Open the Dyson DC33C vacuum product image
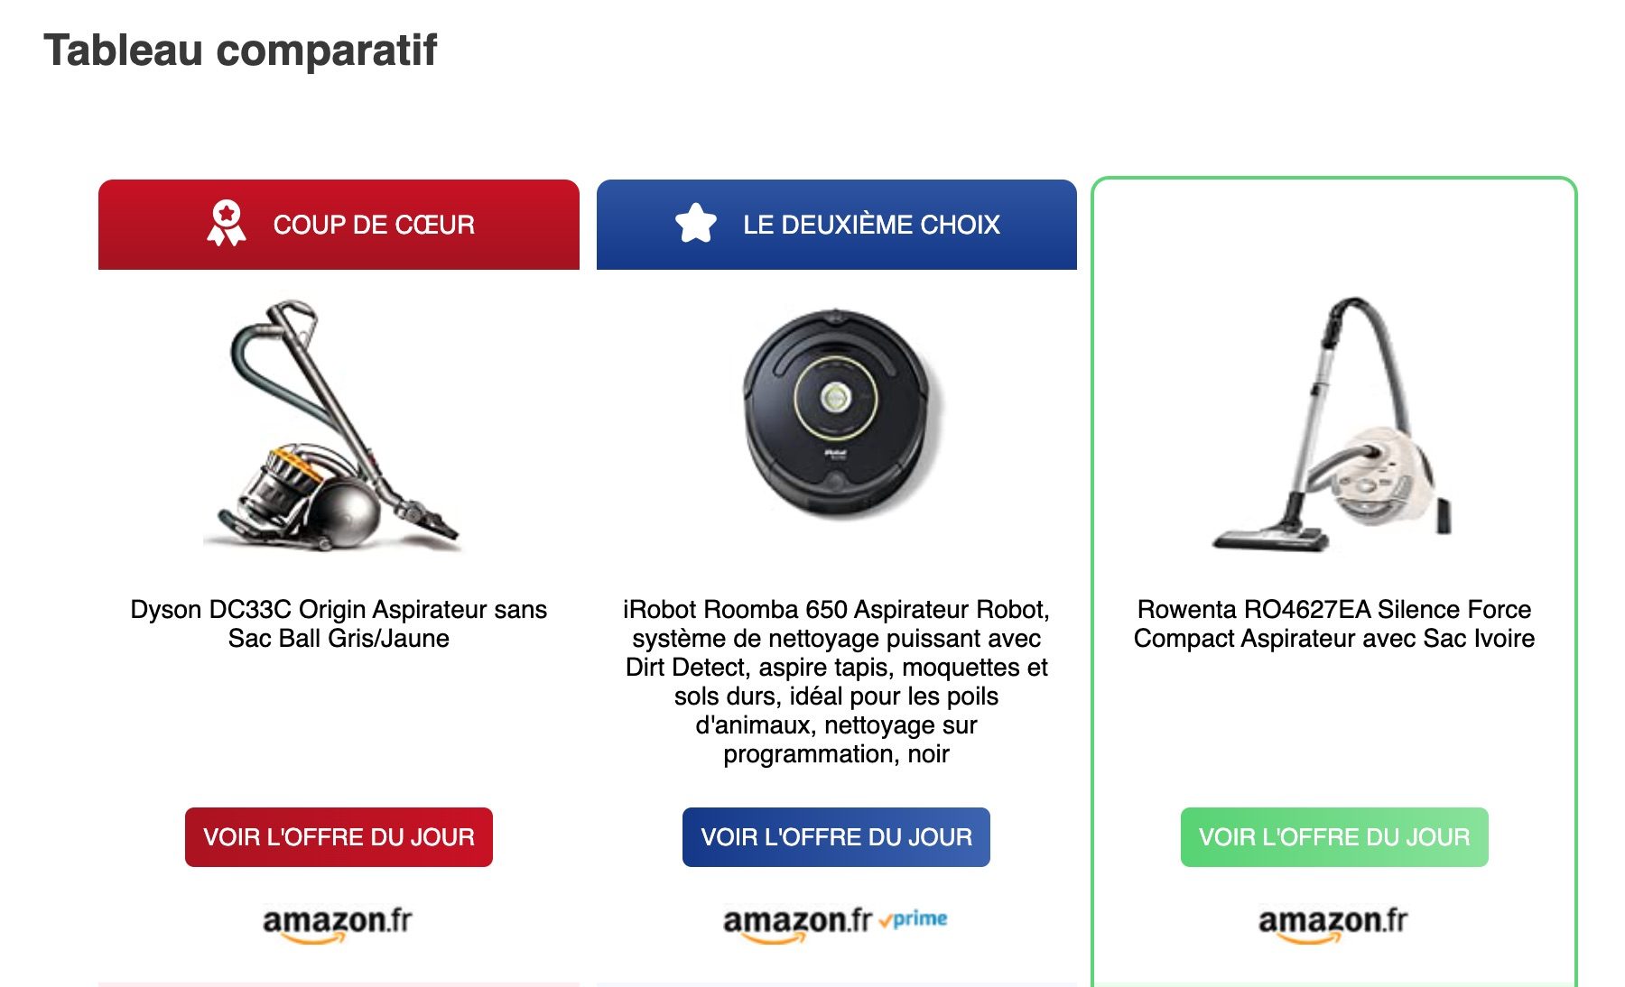Viewport: 1625px width, 987px height. tap(334, 426)
